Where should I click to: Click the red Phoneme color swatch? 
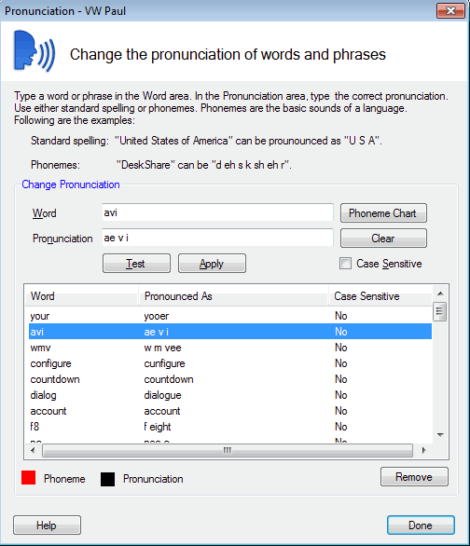click(28, 478)
